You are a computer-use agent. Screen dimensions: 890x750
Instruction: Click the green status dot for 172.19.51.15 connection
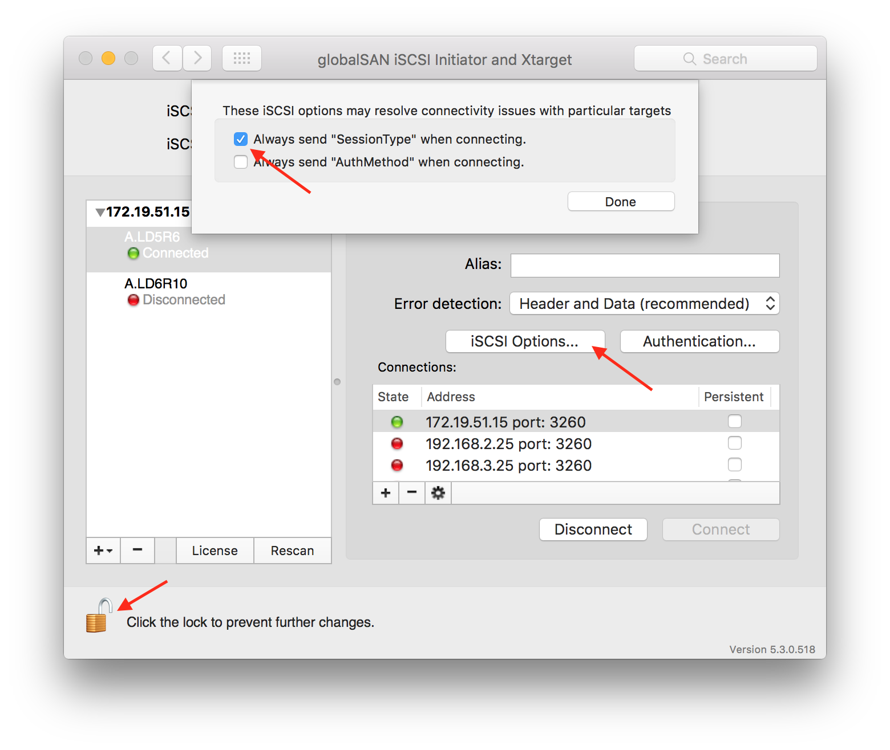click(397, 422)
